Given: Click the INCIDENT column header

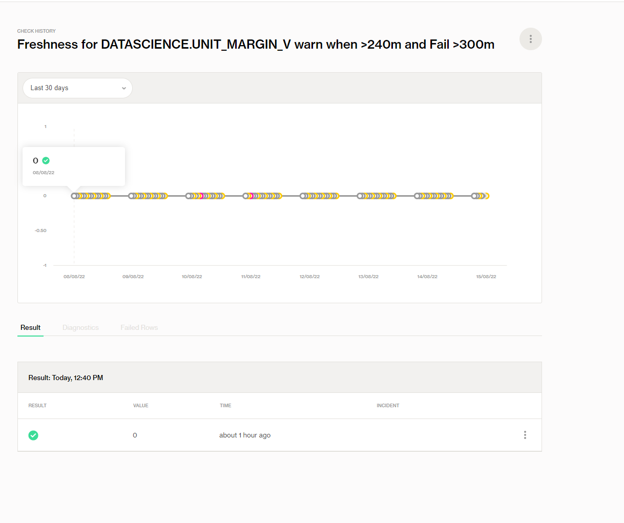Looking at the screenshot, I should (x=388, y=405).
